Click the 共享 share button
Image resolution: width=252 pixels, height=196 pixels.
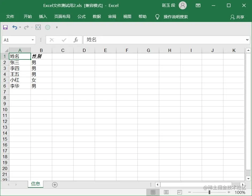(237, 17)
